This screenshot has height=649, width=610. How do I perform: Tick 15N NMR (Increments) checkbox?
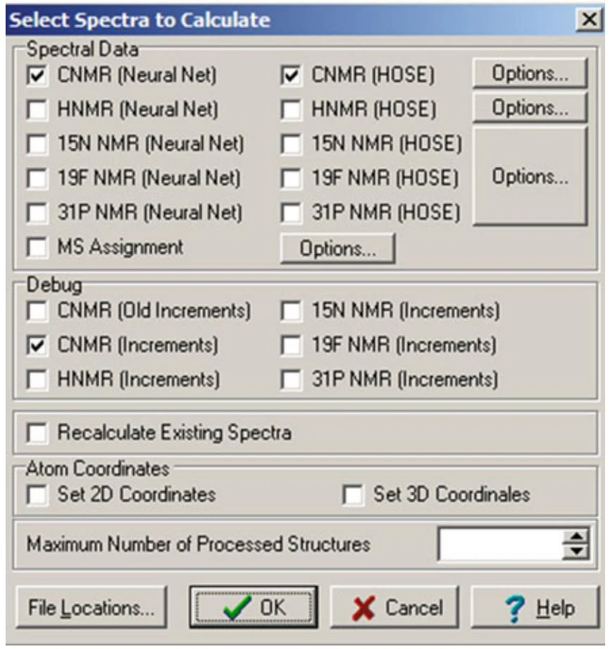click(291, 311)
